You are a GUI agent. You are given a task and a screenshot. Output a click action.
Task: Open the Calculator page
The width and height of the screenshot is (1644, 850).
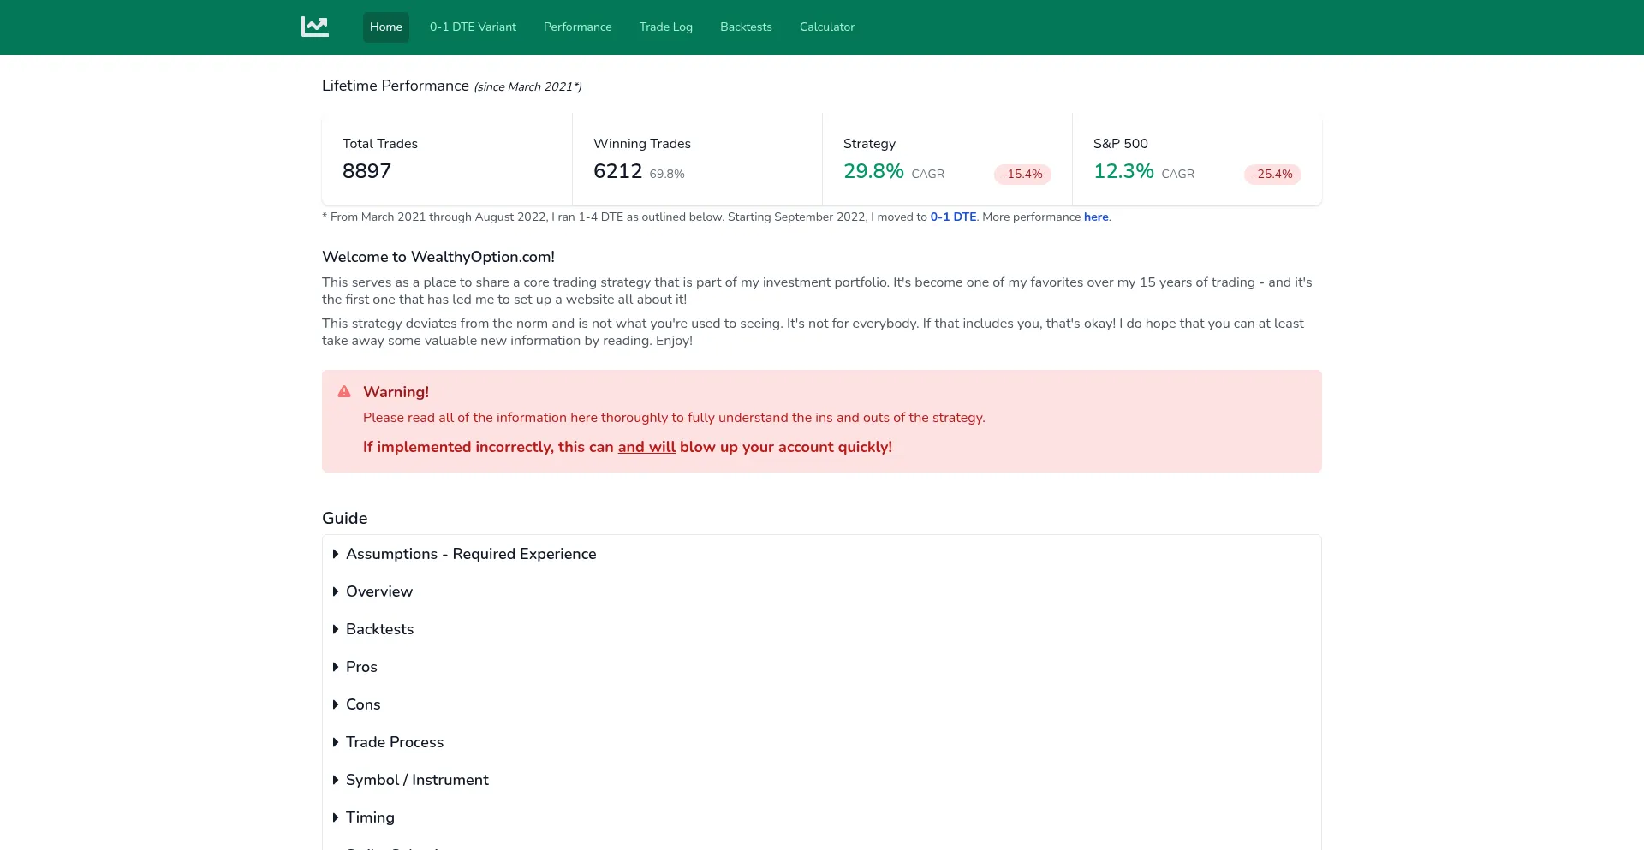click(x=827, y=27)
